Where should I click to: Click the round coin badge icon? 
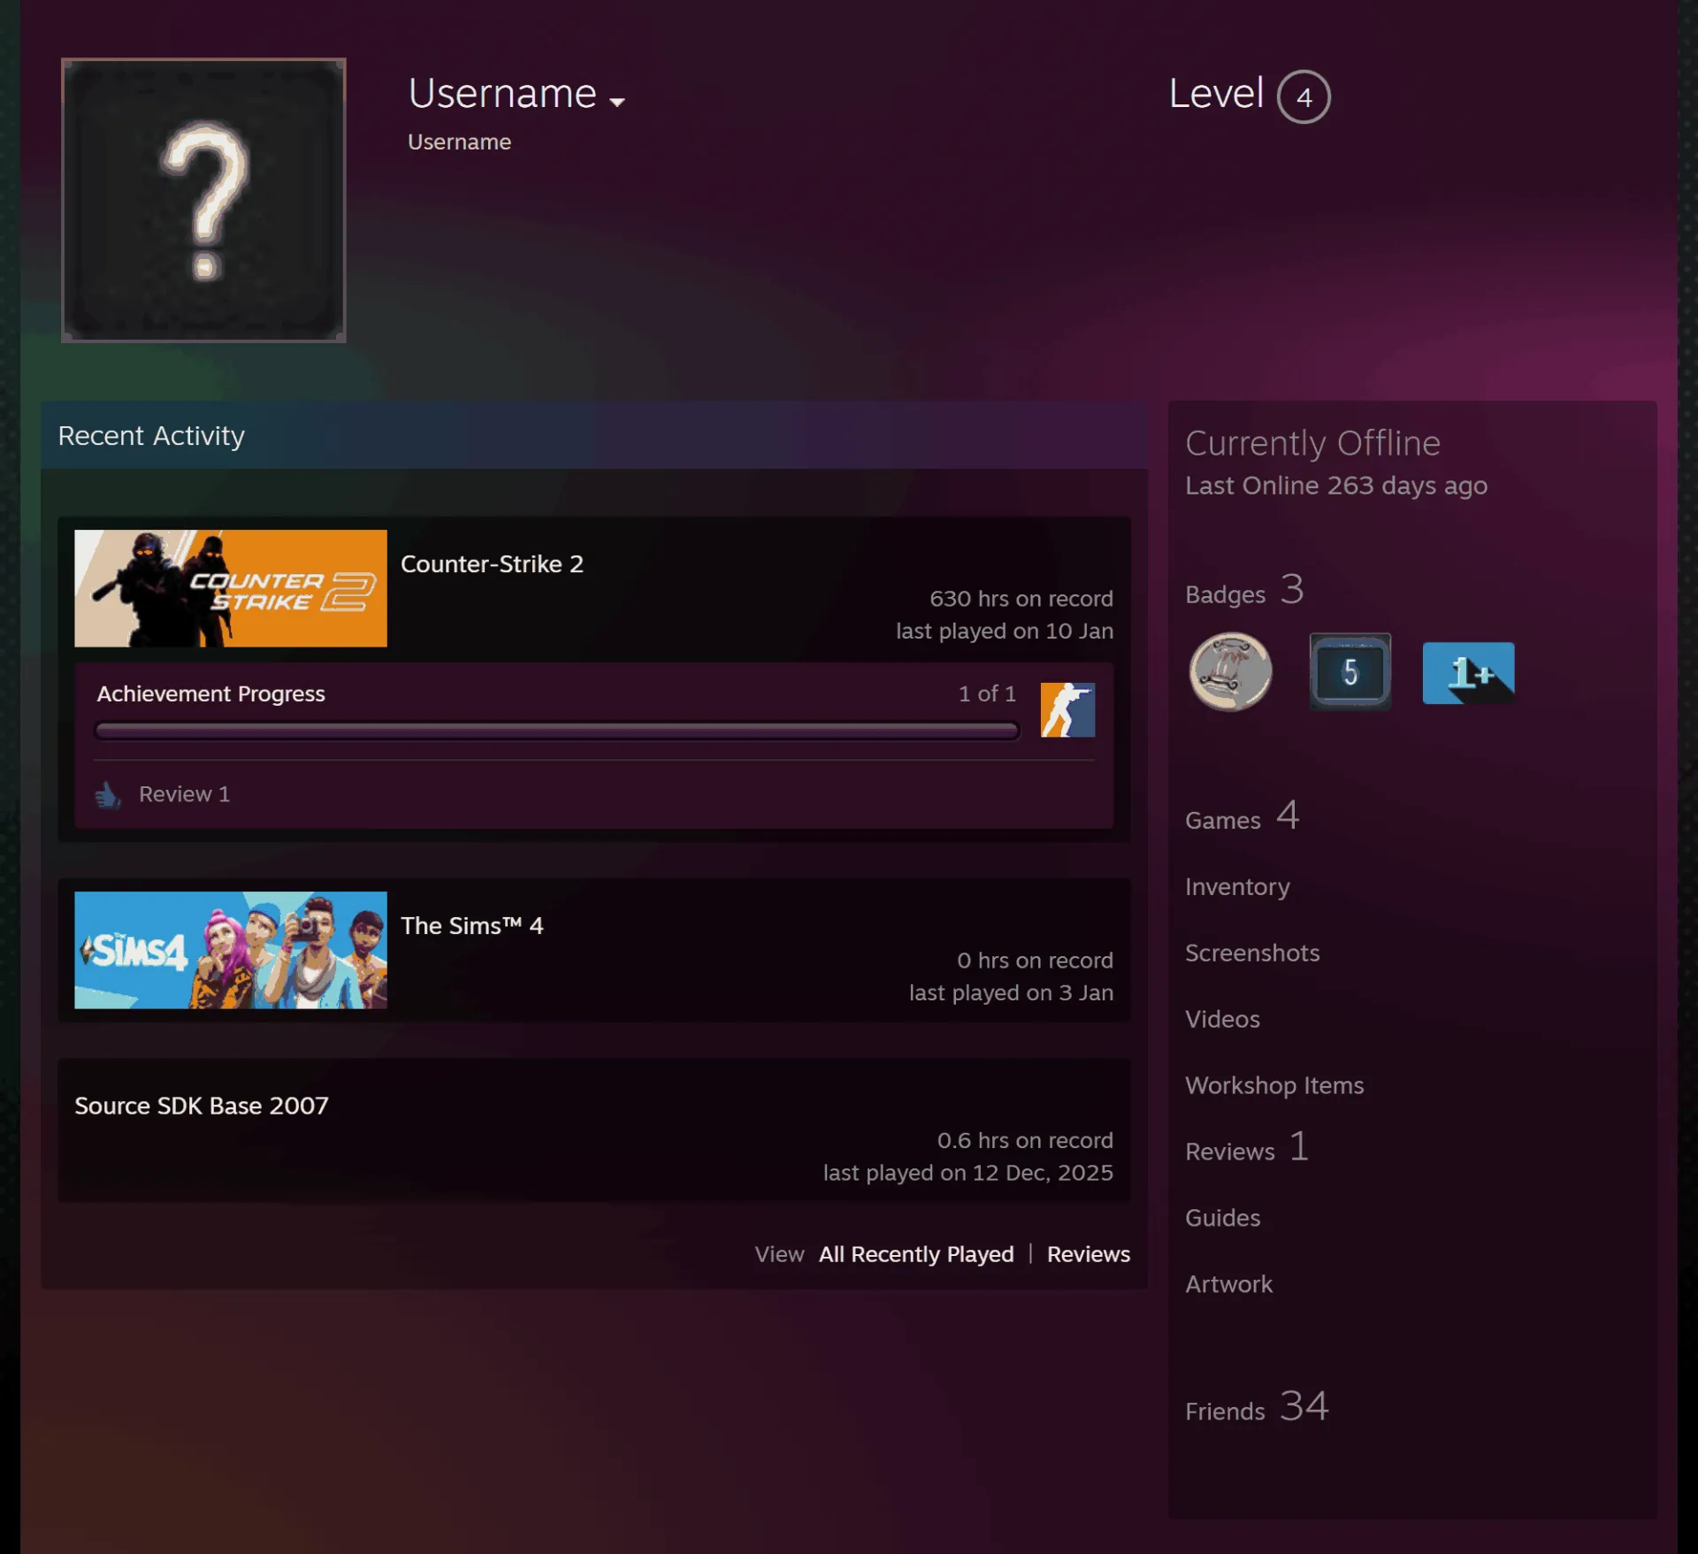pos(1230,672)
